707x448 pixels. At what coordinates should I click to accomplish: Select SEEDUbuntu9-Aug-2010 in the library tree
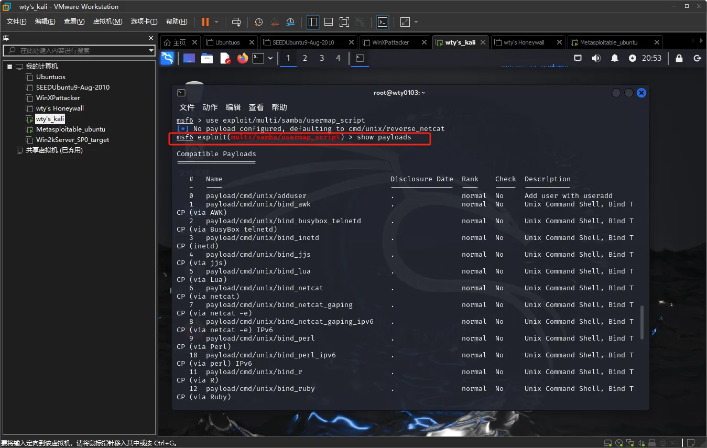(x=73, y=88)
